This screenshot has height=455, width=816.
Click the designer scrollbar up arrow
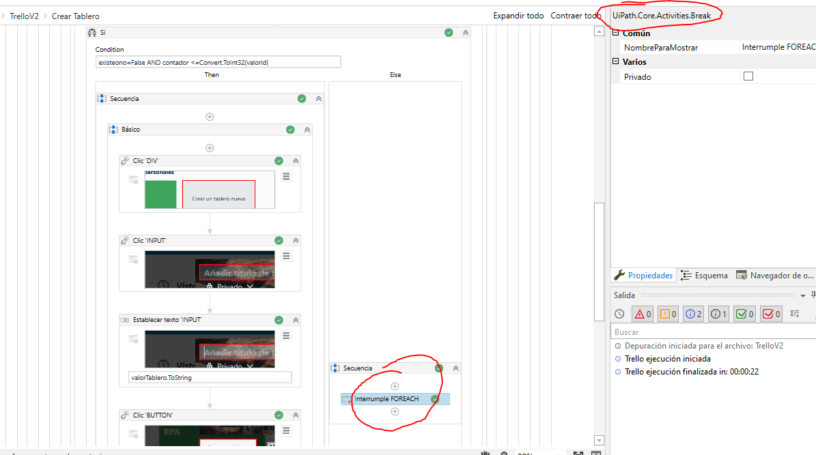(599, 31)
